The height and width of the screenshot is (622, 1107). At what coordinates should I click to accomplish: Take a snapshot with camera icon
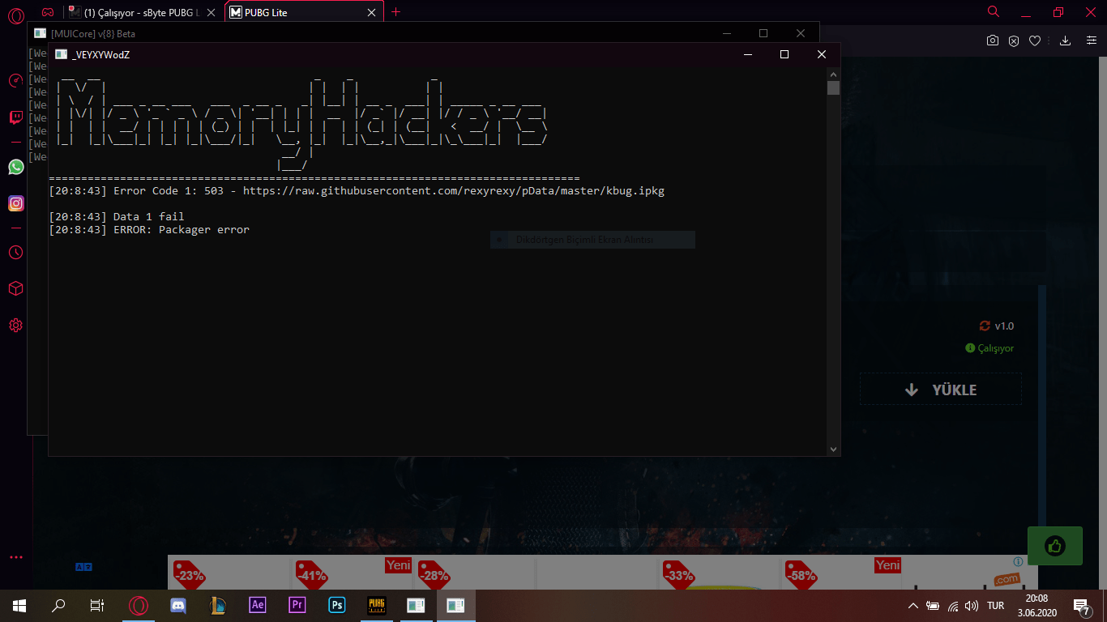[992, 40]
